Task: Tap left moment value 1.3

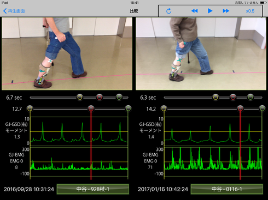Action: coord(17,137)
